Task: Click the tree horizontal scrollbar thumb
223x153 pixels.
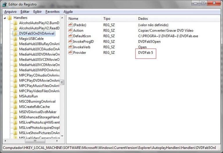Action: pos(35,141)
